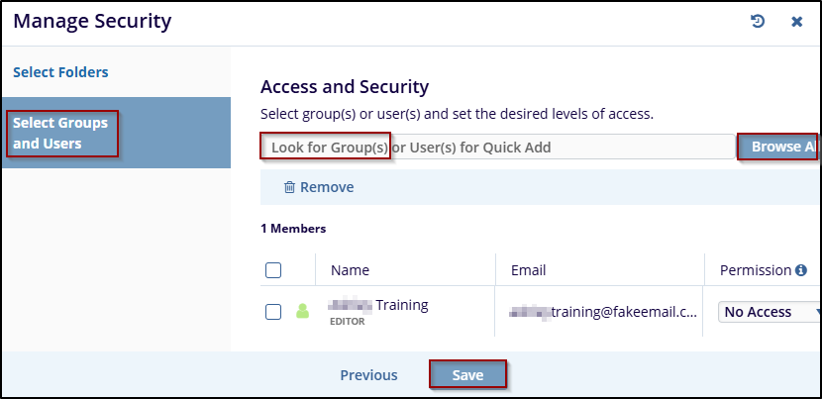This screenshot has height=399, width=822.
Task: Open the Select Groups and Users step
Action: (61, 134)
